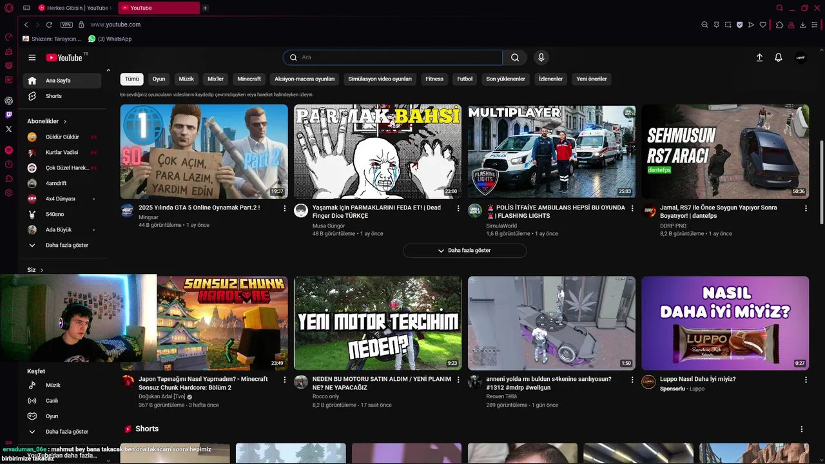The image size is (825, 464).
Task: Open browser tab search magnifier
Action: coord(779,8)
